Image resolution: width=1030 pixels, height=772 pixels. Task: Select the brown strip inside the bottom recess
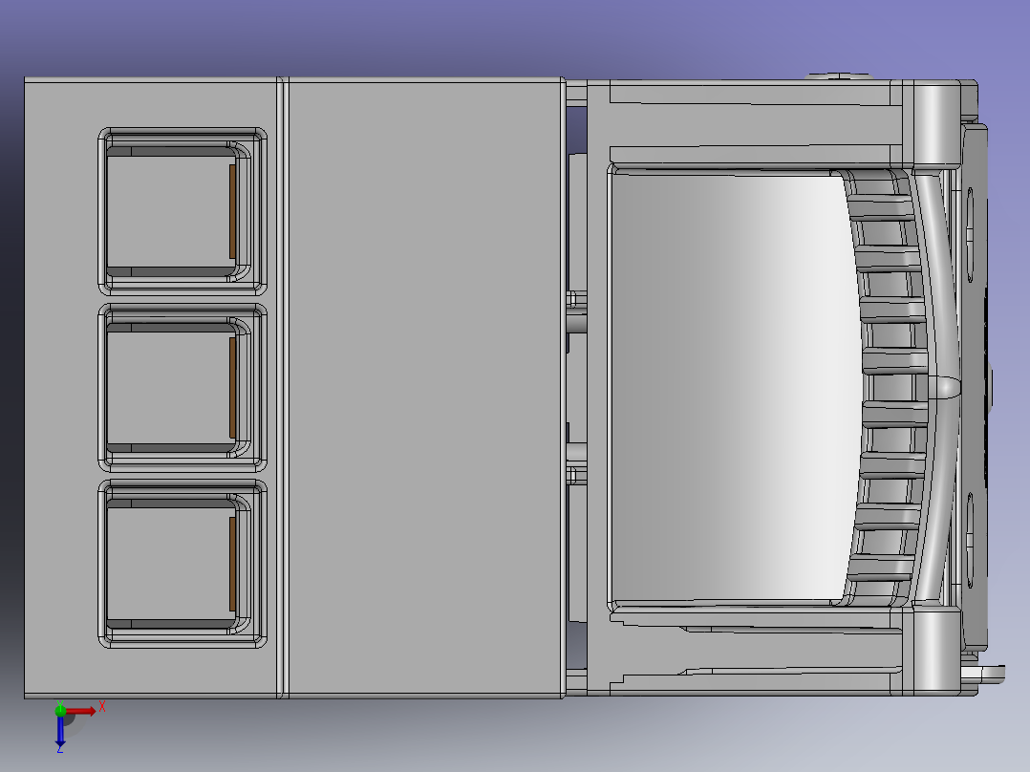[232, 564]
